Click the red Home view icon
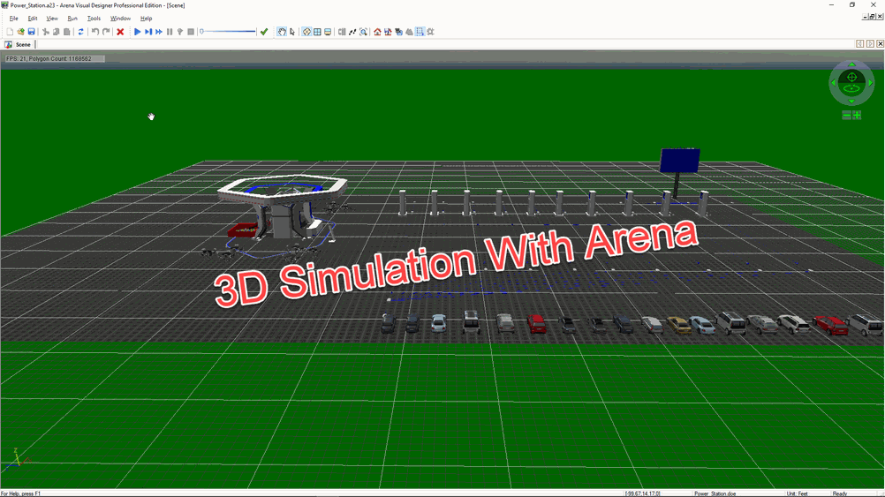This screenshot has width=885, height=497. 378,32
